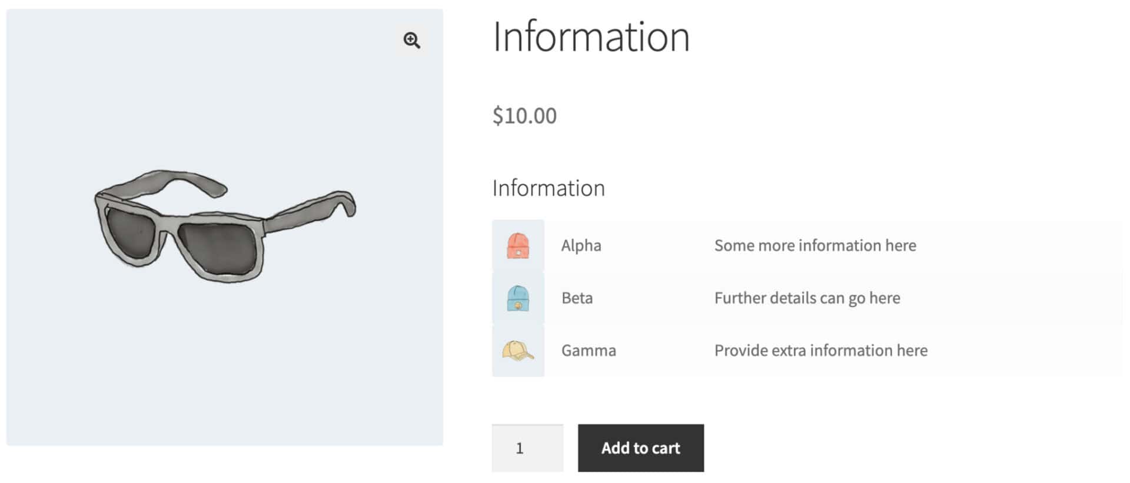Focus the quantity input field
Screen dimensions: 1130x483
[527, 448]
